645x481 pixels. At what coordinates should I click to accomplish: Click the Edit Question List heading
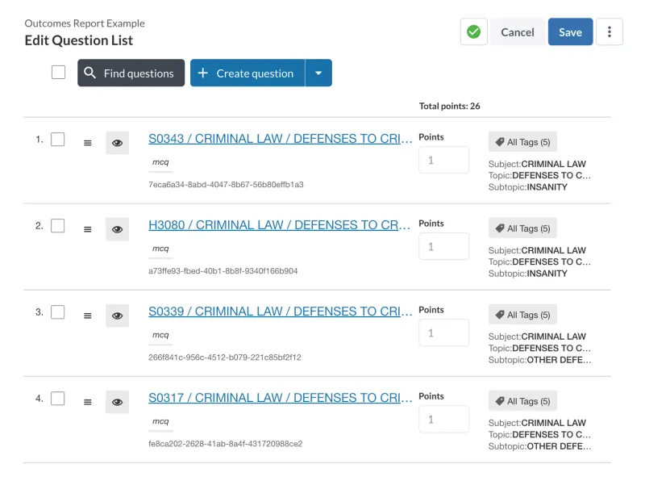(x=78, y=40)
